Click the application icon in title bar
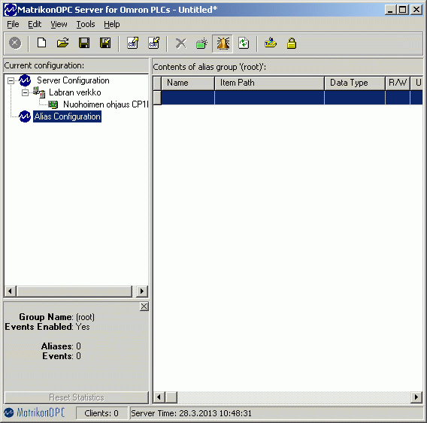The image size is (427, 423). [x=10, y=10]
